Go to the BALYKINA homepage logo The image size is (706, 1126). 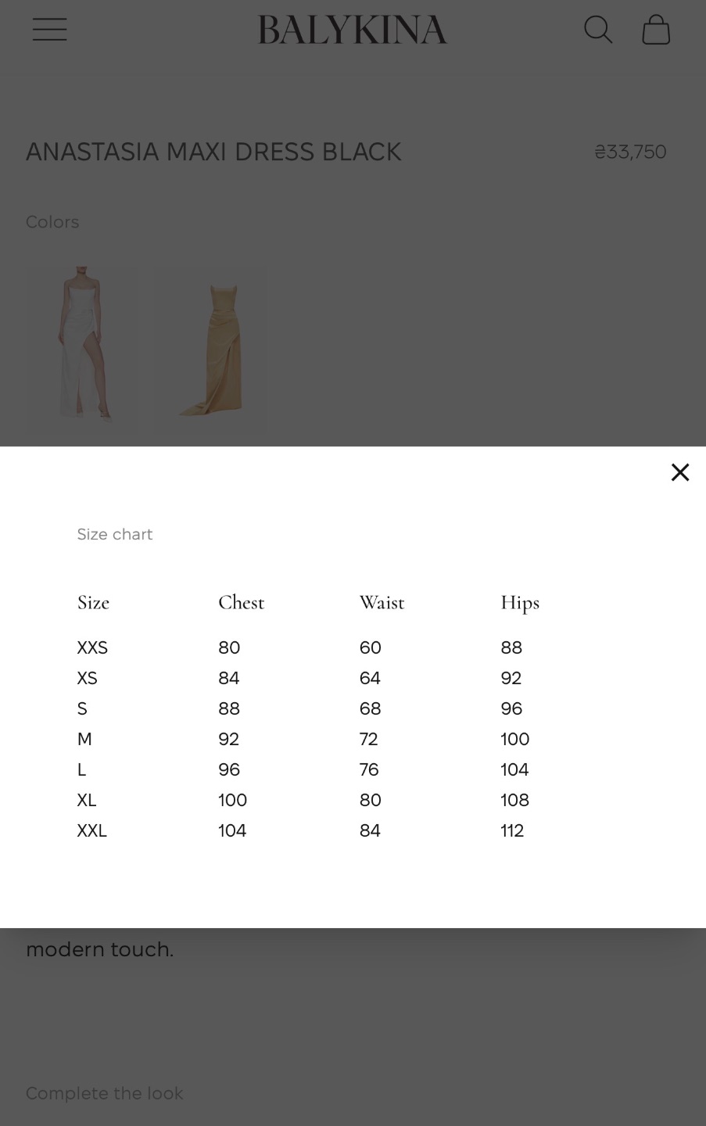point(353,30)
